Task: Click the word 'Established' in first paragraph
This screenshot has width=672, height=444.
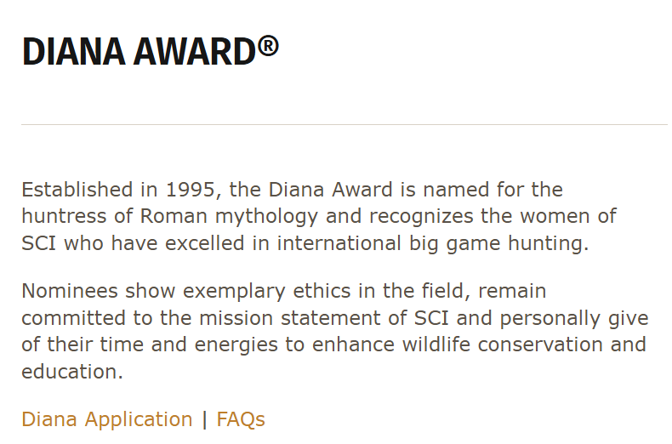Action: tap(77, 190)
